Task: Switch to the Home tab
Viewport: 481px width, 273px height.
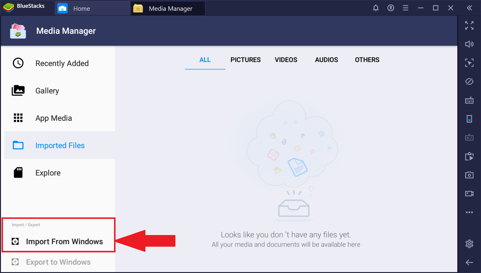Action: pyautogui.click(x=92, y=8)
